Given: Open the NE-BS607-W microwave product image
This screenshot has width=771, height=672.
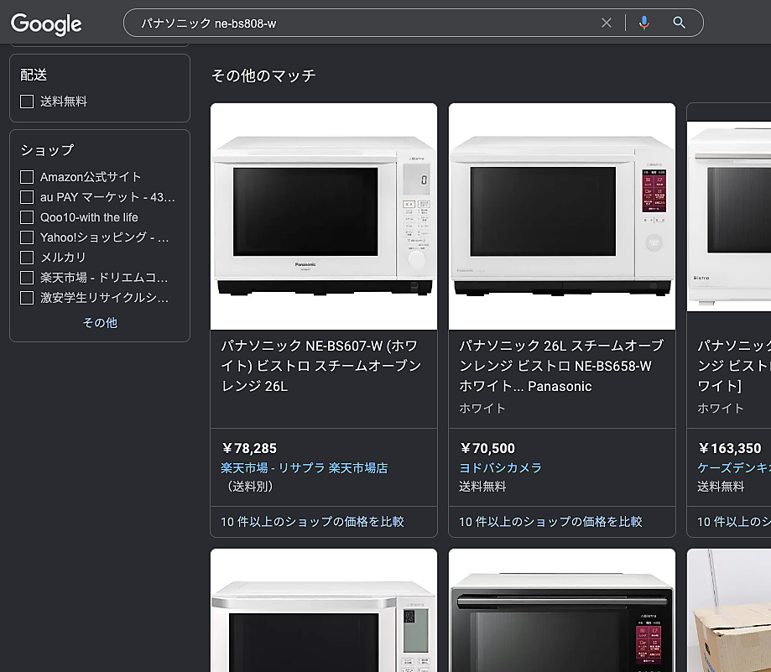Looking at the screenshot, I should pos(323,216).
